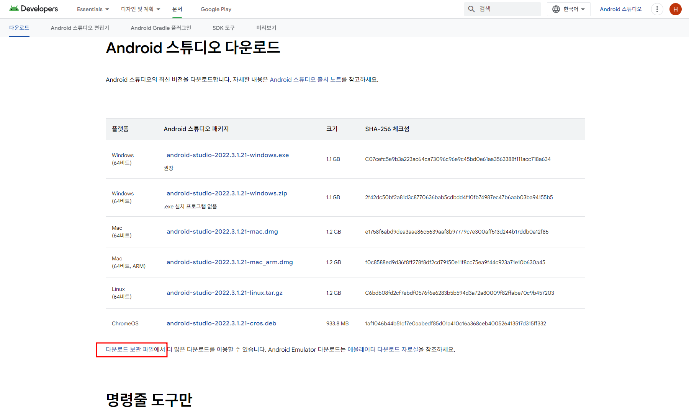Click the Android Developers logo
The width and height of the screenshot is (689, 411).
[34, 9]
